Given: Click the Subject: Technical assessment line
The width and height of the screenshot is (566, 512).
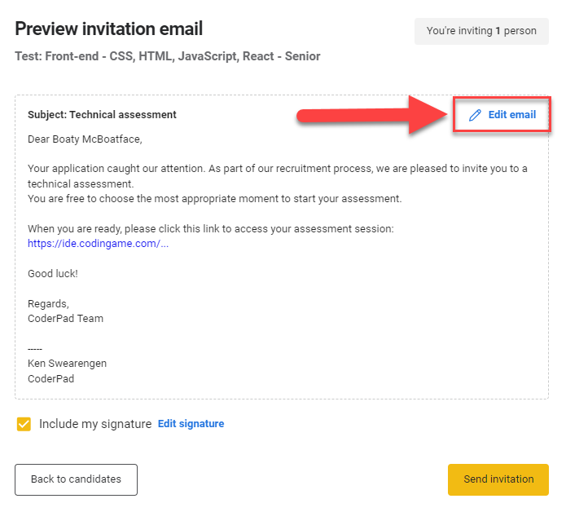Looking at the screenshot, I should point(102,115).
